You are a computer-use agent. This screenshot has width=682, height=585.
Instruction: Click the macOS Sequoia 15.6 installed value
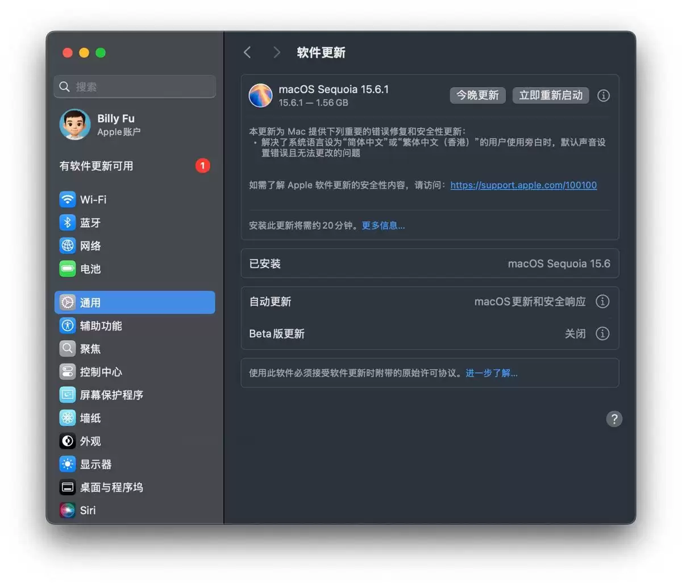[559, 264]
